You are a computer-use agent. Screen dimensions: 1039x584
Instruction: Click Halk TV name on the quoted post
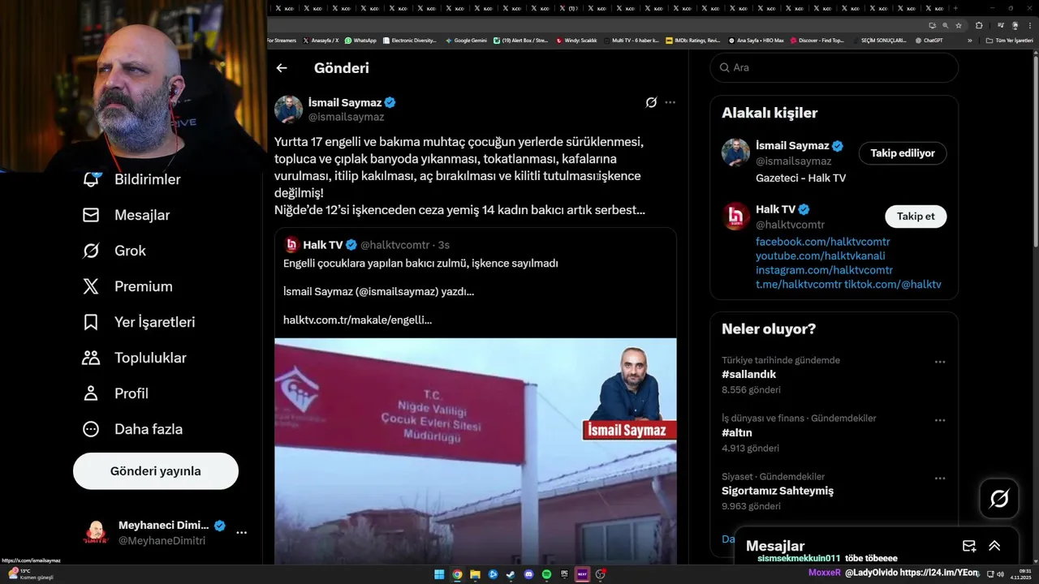[323, 245]
